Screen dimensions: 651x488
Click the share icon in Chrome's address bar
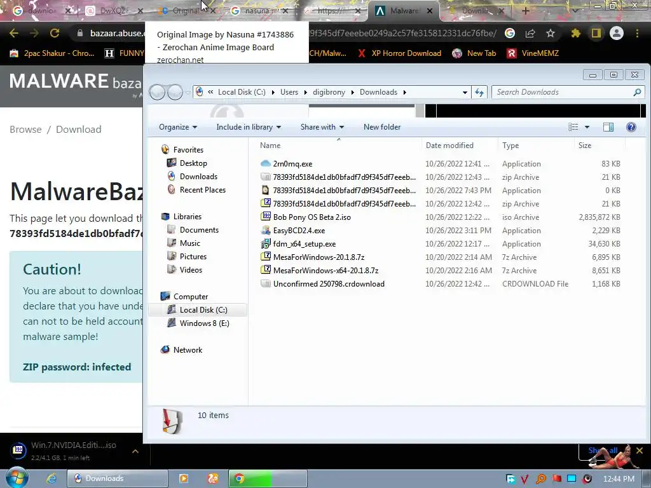point(530,33)
